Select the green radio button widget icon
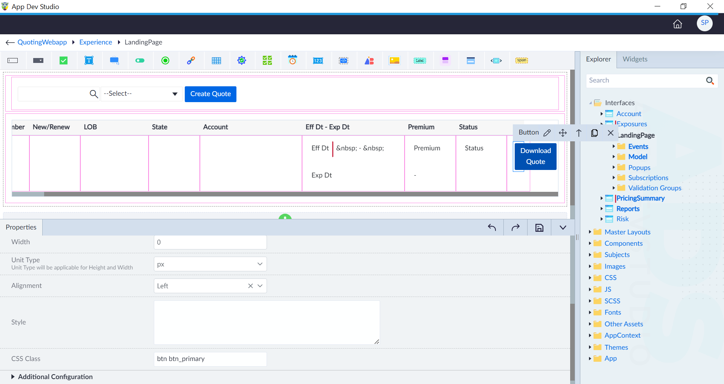724x384 pixels. (165, 60)
